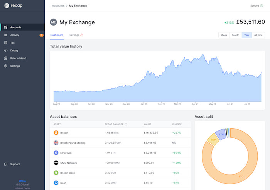Click the orange Activity notification badge
The image size is (270, 190).
point(42,35)
